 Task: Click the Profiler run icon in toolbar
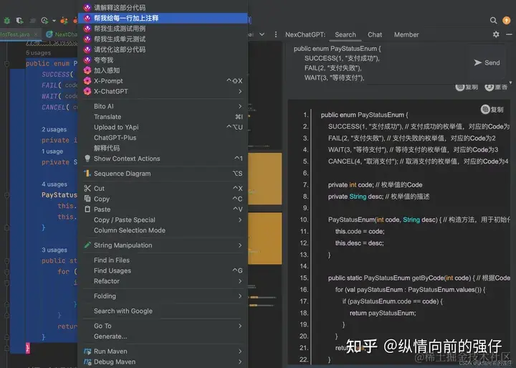point(44,21)
